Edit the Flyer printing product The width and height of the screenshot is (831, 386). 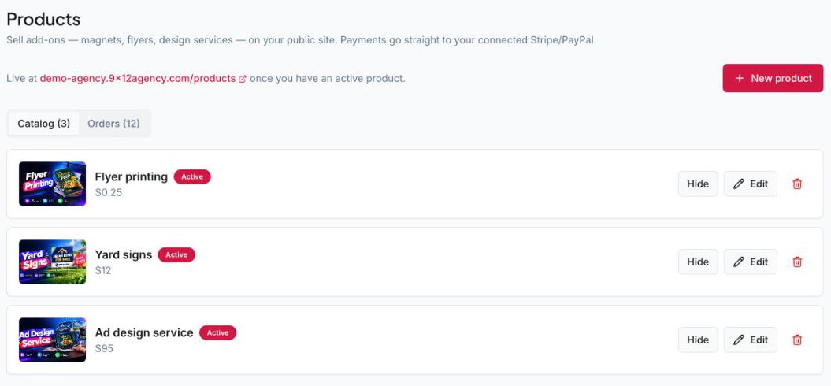751,184
